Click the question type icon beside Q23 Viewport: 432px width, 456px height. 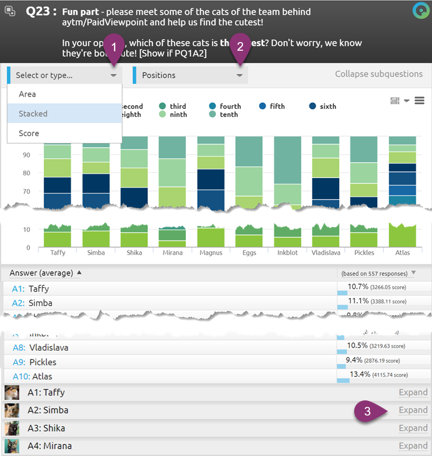[10, 11]
